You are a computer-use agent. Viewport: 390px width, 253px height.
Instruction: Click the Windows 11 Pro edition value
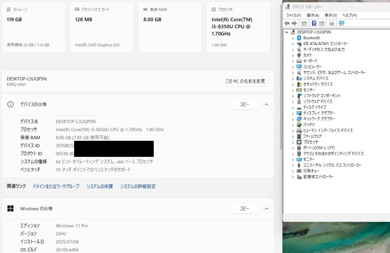point(72,226)
